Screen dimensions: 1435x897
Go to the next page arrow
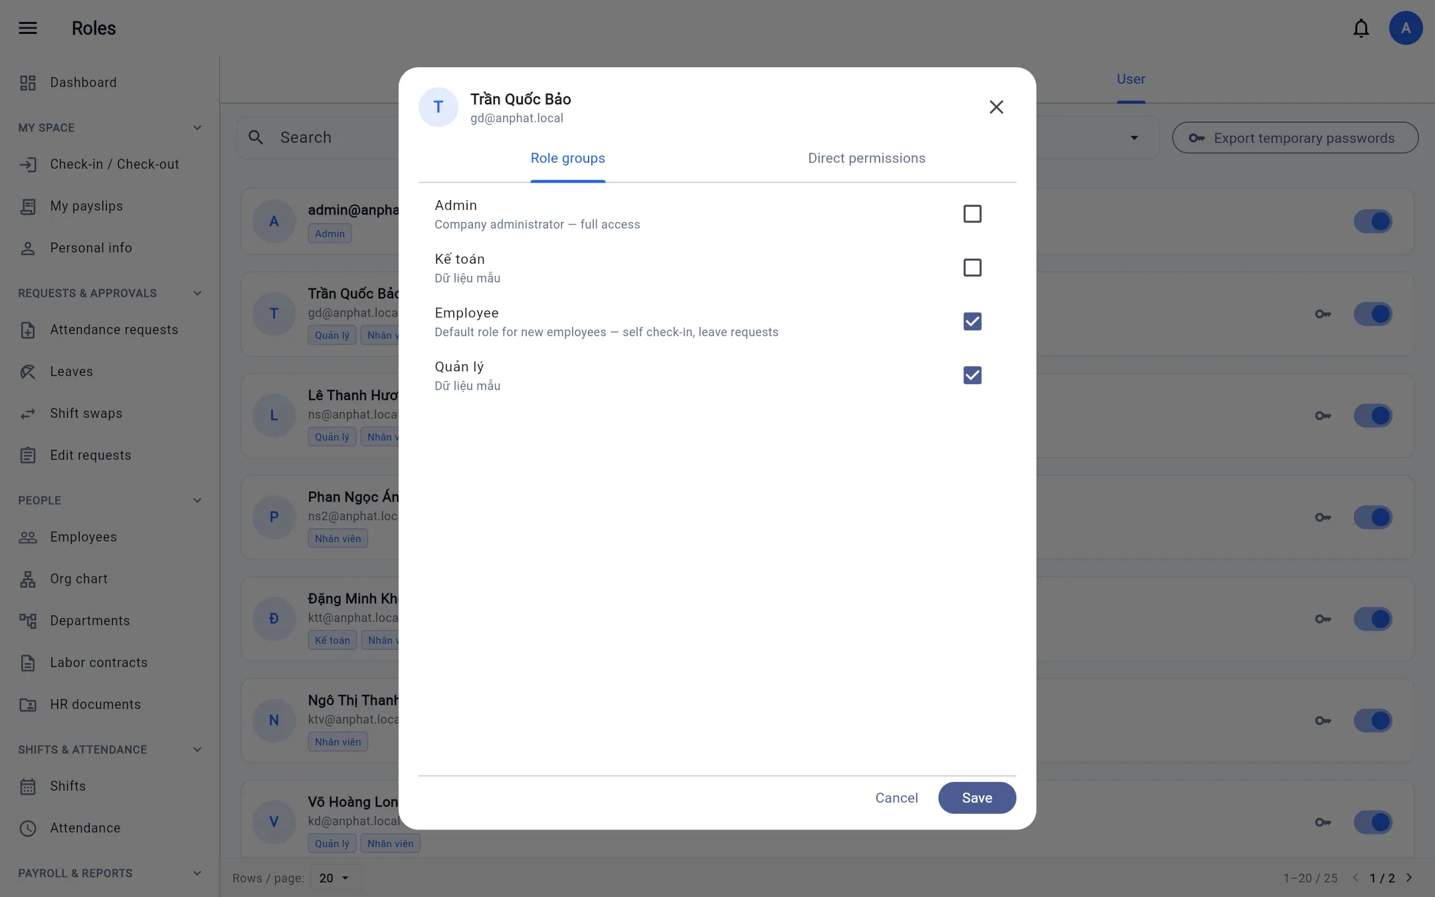point(1410,878)
